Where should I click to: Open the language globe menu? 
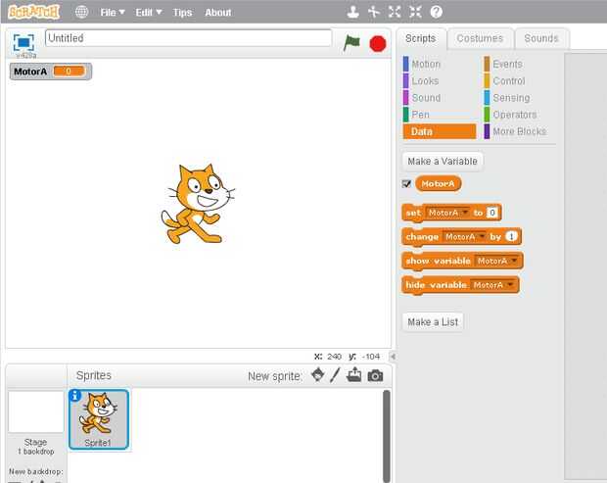pyautogui.click(x=81, y=13)
